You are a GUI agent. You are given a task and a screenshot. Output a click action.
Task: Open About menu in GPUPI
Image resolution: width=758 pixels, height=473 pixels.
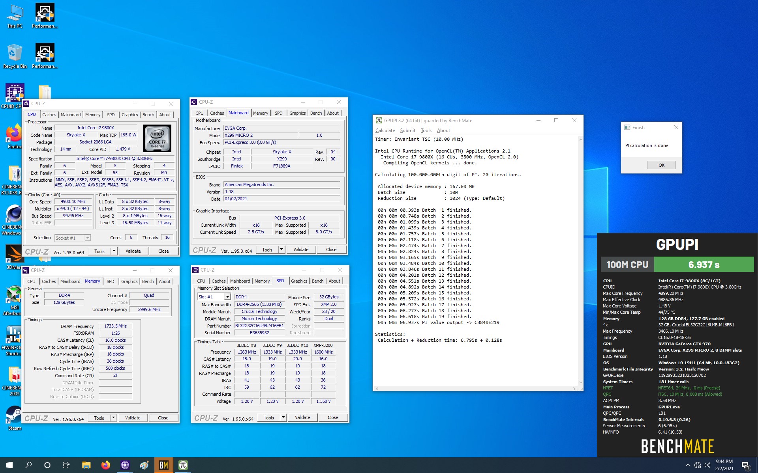443,130
